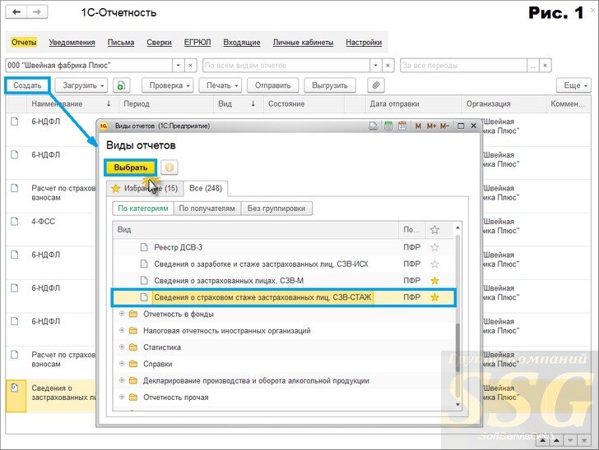Image resolution: width=599 pixels, height=450 pixels.
Task: Click the back navigation arrow
Action: pyautogui.click(x=16, y=12)
